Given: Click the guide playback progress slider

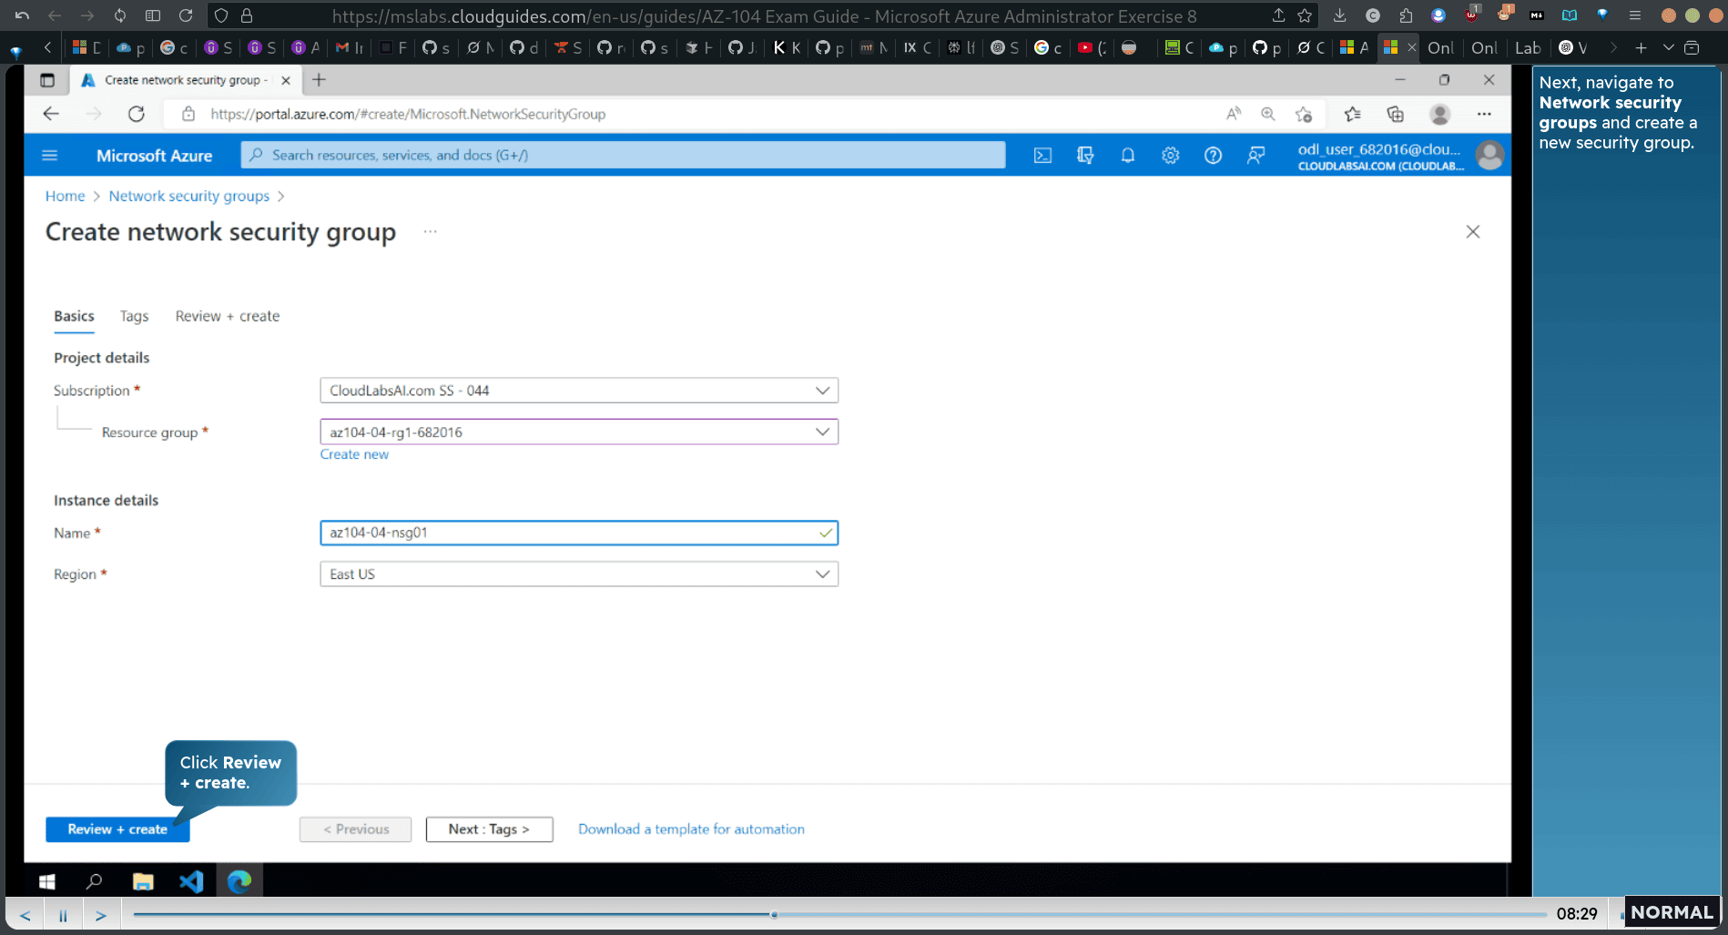Looking at the screenshot, I should pyautogui.click(x=839, y=914).
